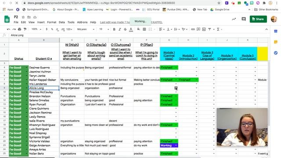Insert link with chain icon

click(193, 29)
